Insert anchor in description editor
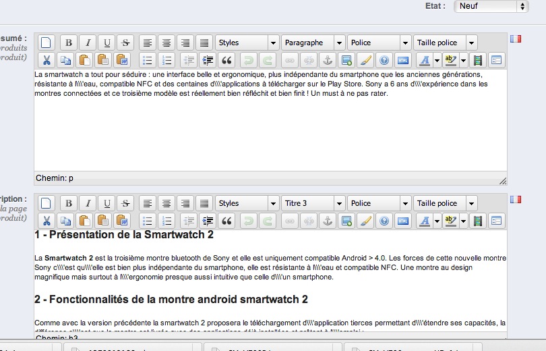Image resolution: width=546 pixels, height=351 pixels. (328, 221)
